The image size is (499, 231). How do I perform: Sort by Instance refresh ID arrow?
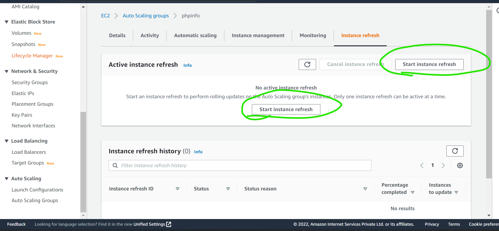pyautogui.click(x=177, y=189)
